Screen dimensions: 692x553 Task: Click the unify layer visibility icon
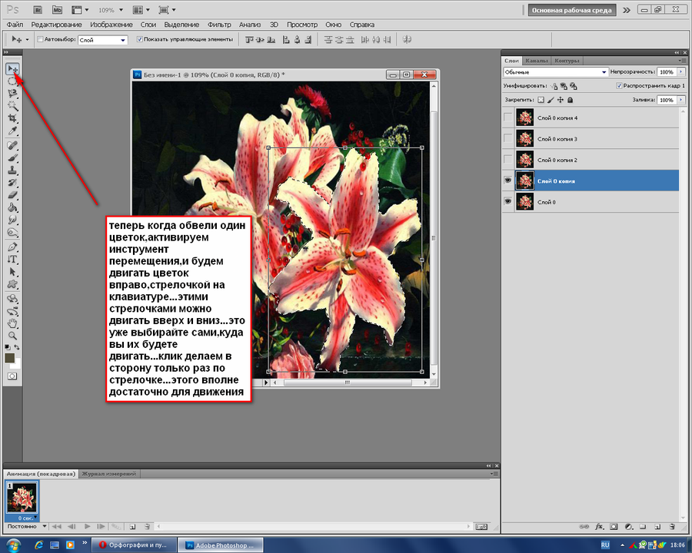(x=564, y=86)
